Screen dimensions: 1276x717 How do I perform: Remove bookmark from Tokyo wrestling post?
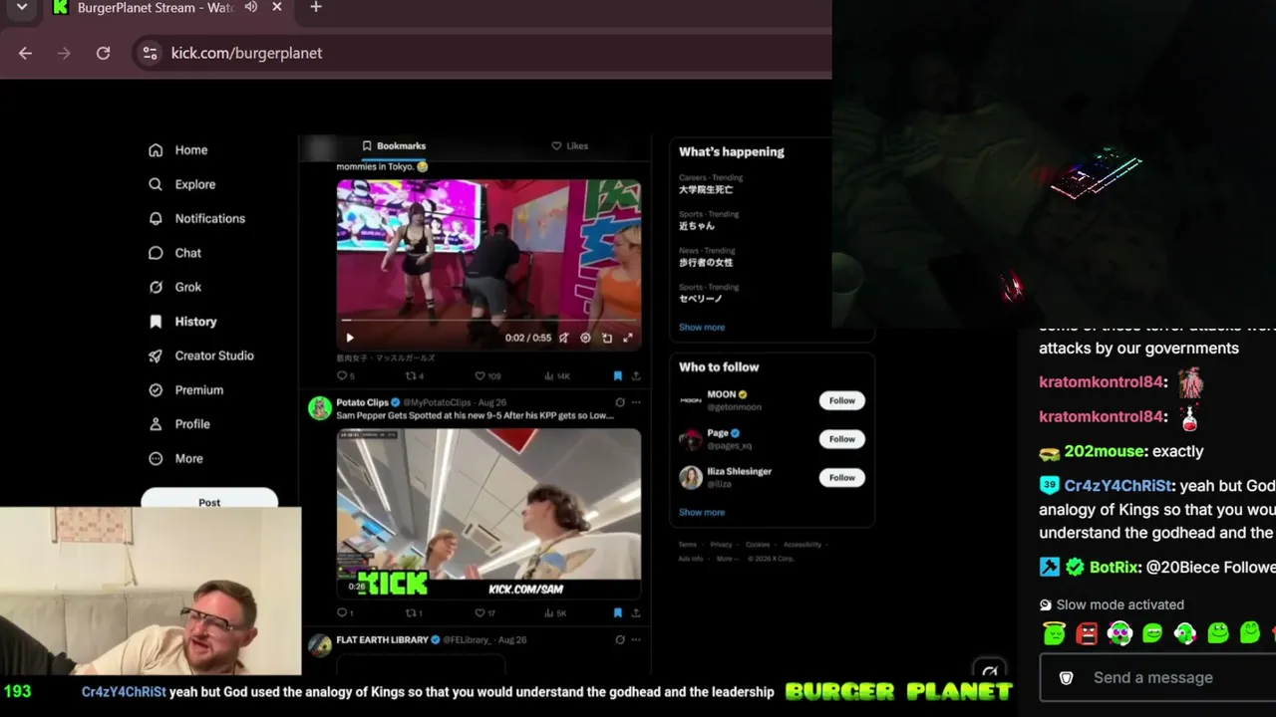pyautogui.click(x=618, y=375)
